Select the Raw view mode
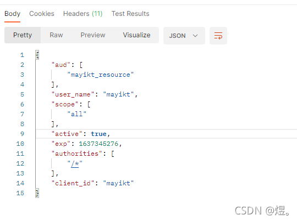This screenshot has width=297, height=221. click(56, 35)
